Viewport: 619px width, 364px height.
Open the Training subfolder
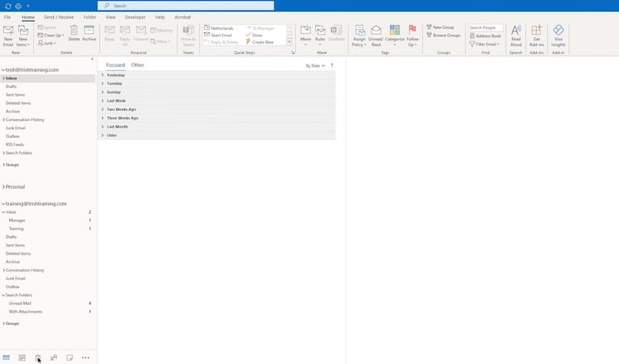(x=16, y=229)
